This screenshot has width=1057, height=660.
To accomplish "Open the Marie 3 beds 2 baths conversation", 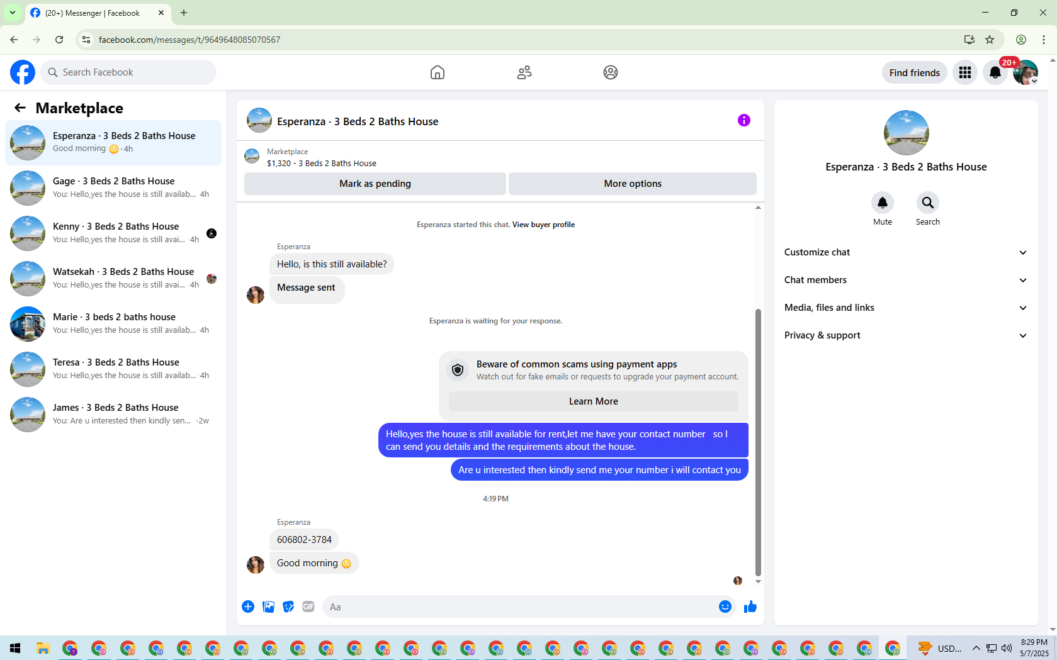I will pos(113,324).
